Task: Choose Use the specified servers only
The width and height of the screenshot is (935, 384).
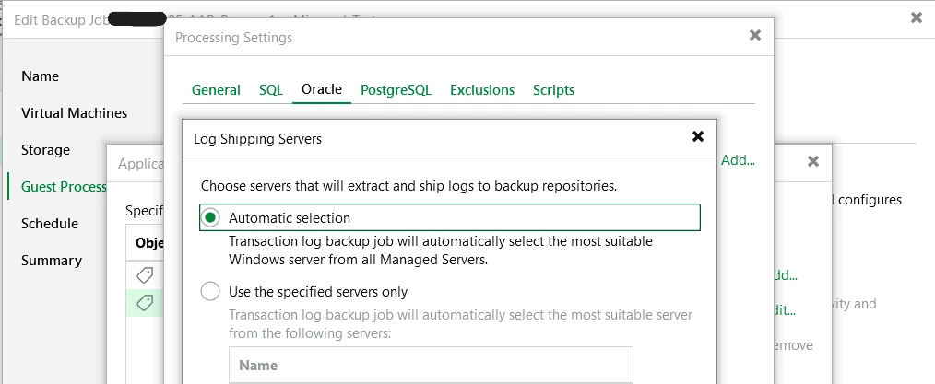Action: coord(211,292)
